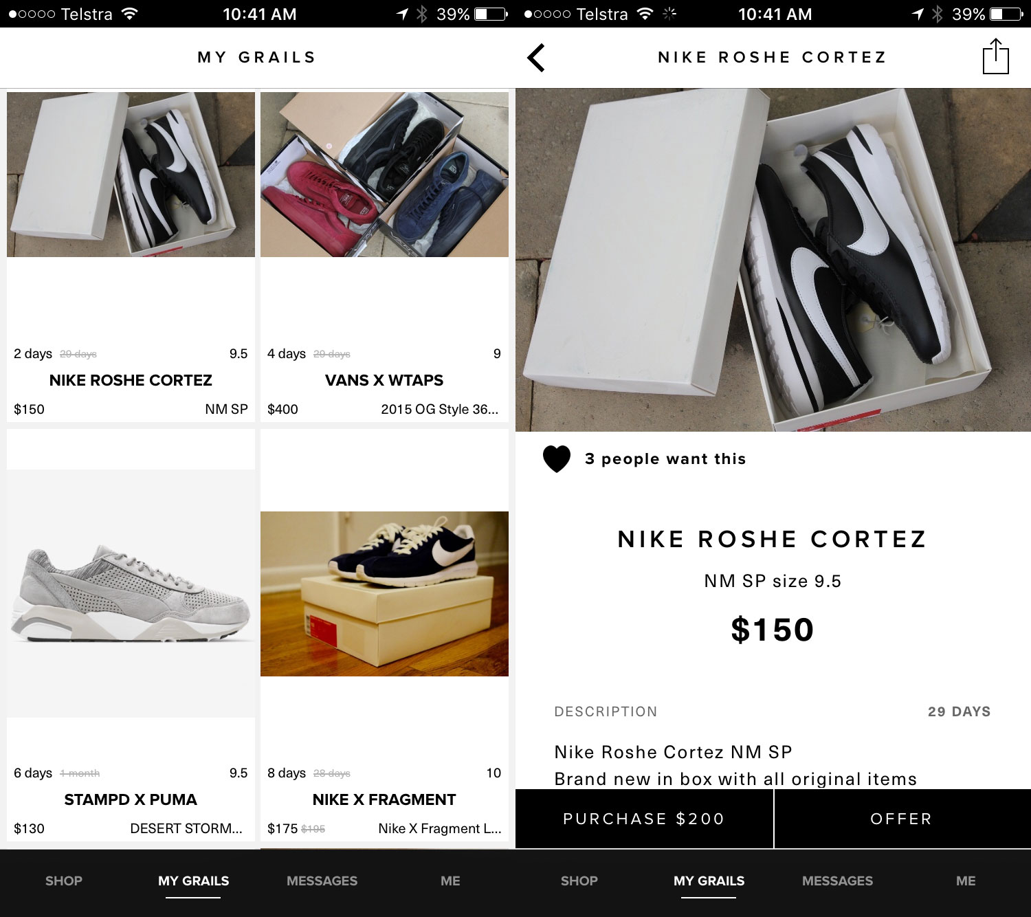Tap the location arrow in left status bar

[x=402, y=14]
